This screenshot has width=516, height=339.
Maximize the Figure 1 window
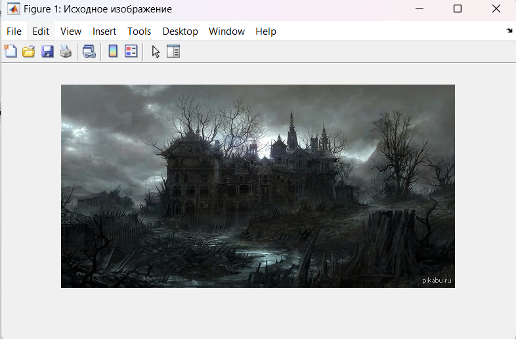(x=458, y=9)
